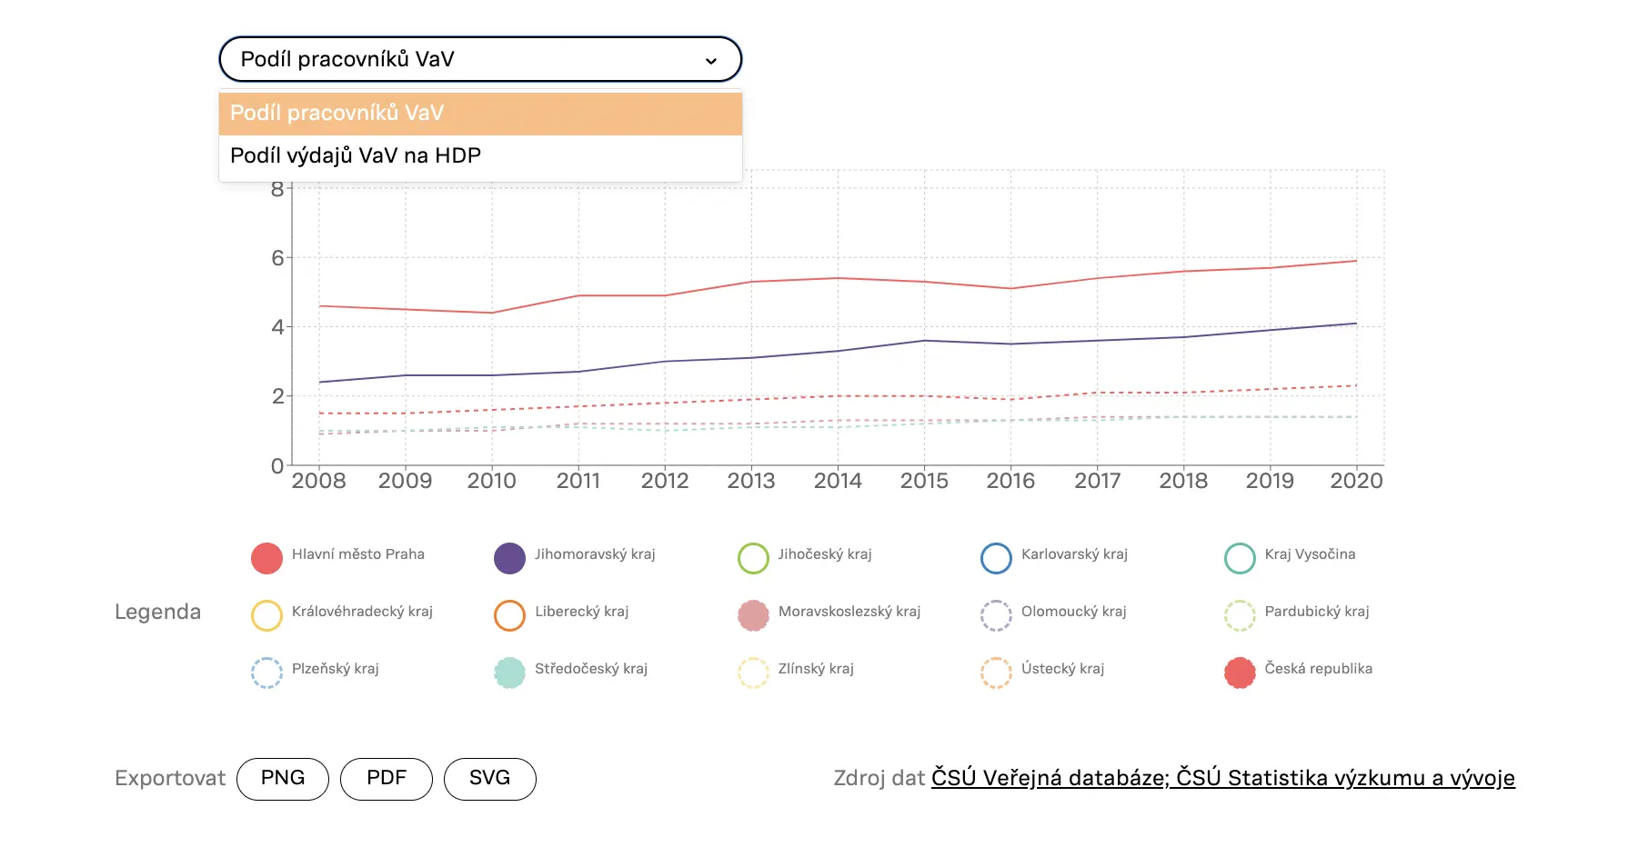Export chart as PNG
Viewport: 1628px width, 867px height.
pos(283,779)
